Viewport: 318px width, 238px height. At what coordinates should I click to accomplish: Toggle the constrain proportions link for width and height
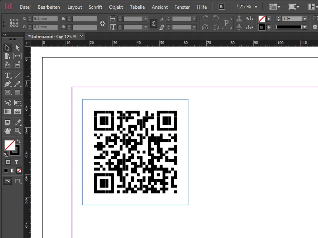(153, 23)
